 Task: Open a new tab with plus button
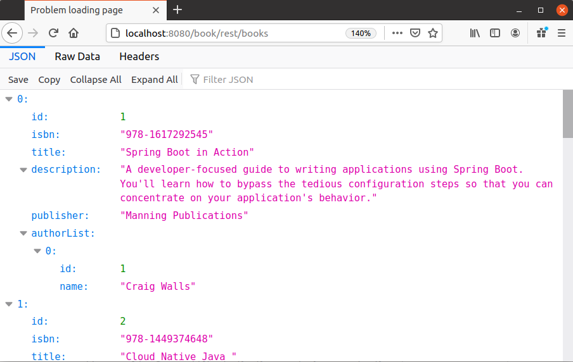click(x=177, y=10)
